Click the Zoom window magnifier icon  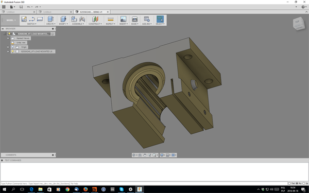point(149,155)
